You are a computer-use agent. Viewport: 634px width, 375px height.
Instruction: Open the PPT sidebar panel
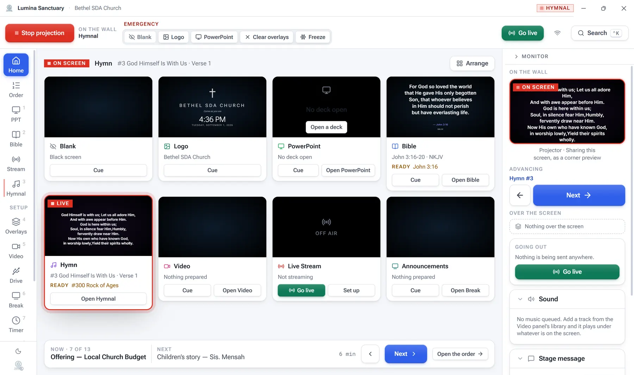(x=16, y=114)
